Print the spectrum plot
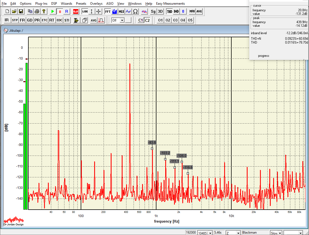 pyautogui.click(x=37, y=11)
